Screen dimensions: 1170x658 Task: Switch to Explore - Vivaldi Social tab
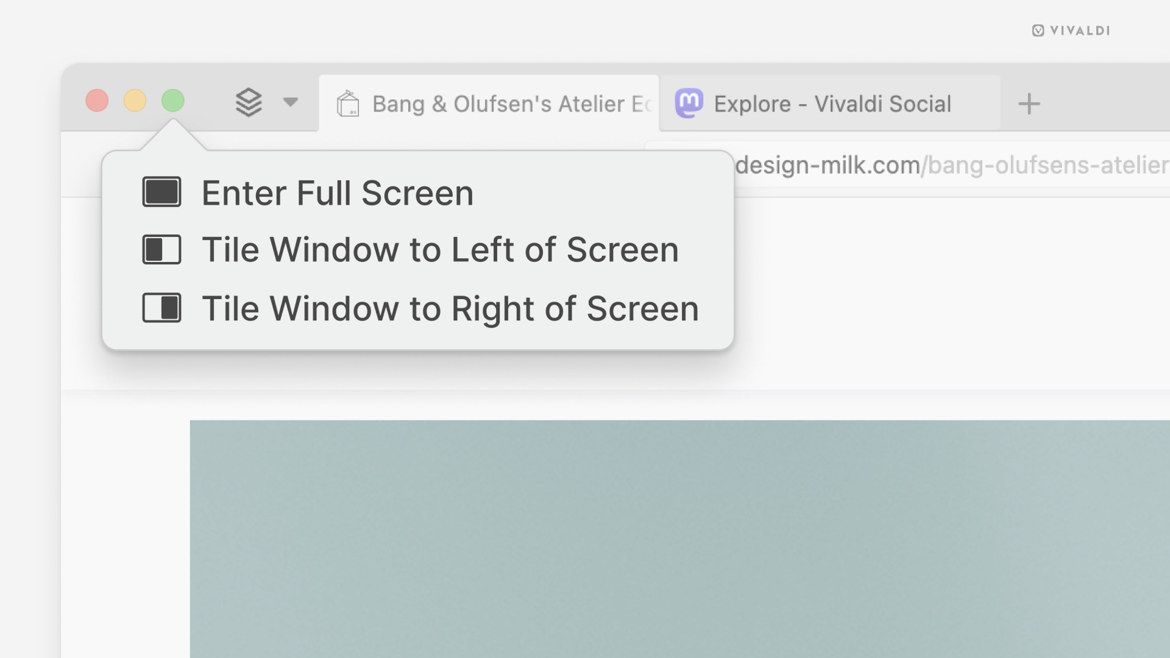pyautogui.click(x=830, y=103)
